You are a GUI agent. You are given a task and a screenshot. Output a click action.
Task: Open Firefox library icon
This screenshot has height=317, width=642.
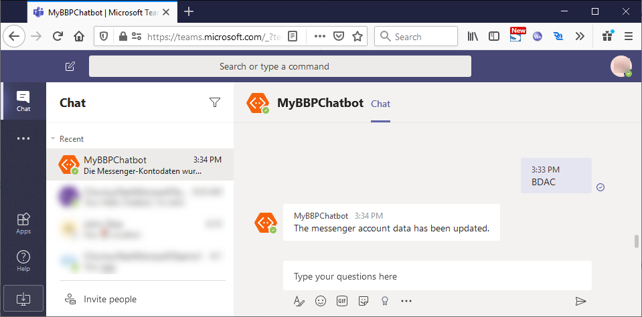pyautogui.click(x=473, y=36)
